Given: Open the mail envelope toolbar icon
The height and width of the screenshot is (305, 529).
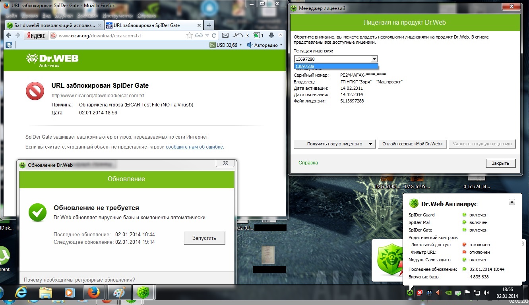Looking at the screenshot, I should pos(225,35).
